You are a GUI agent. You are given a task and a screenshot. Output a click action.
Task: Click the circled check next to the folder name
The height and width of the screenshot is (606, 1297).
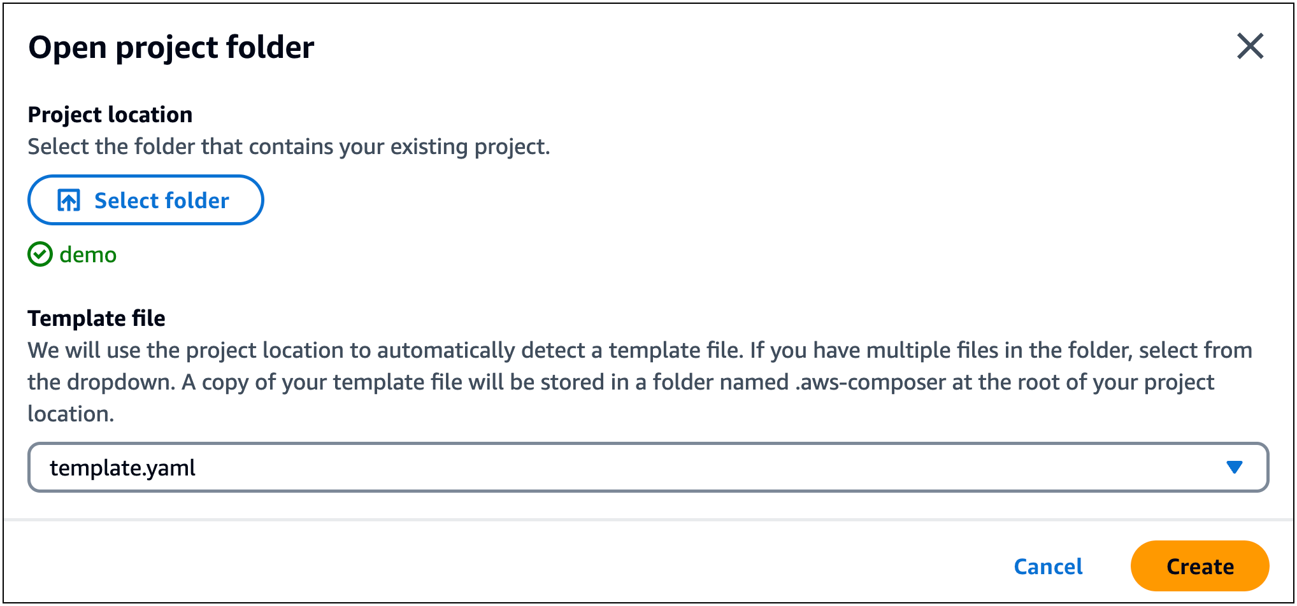tap(39, 255)
